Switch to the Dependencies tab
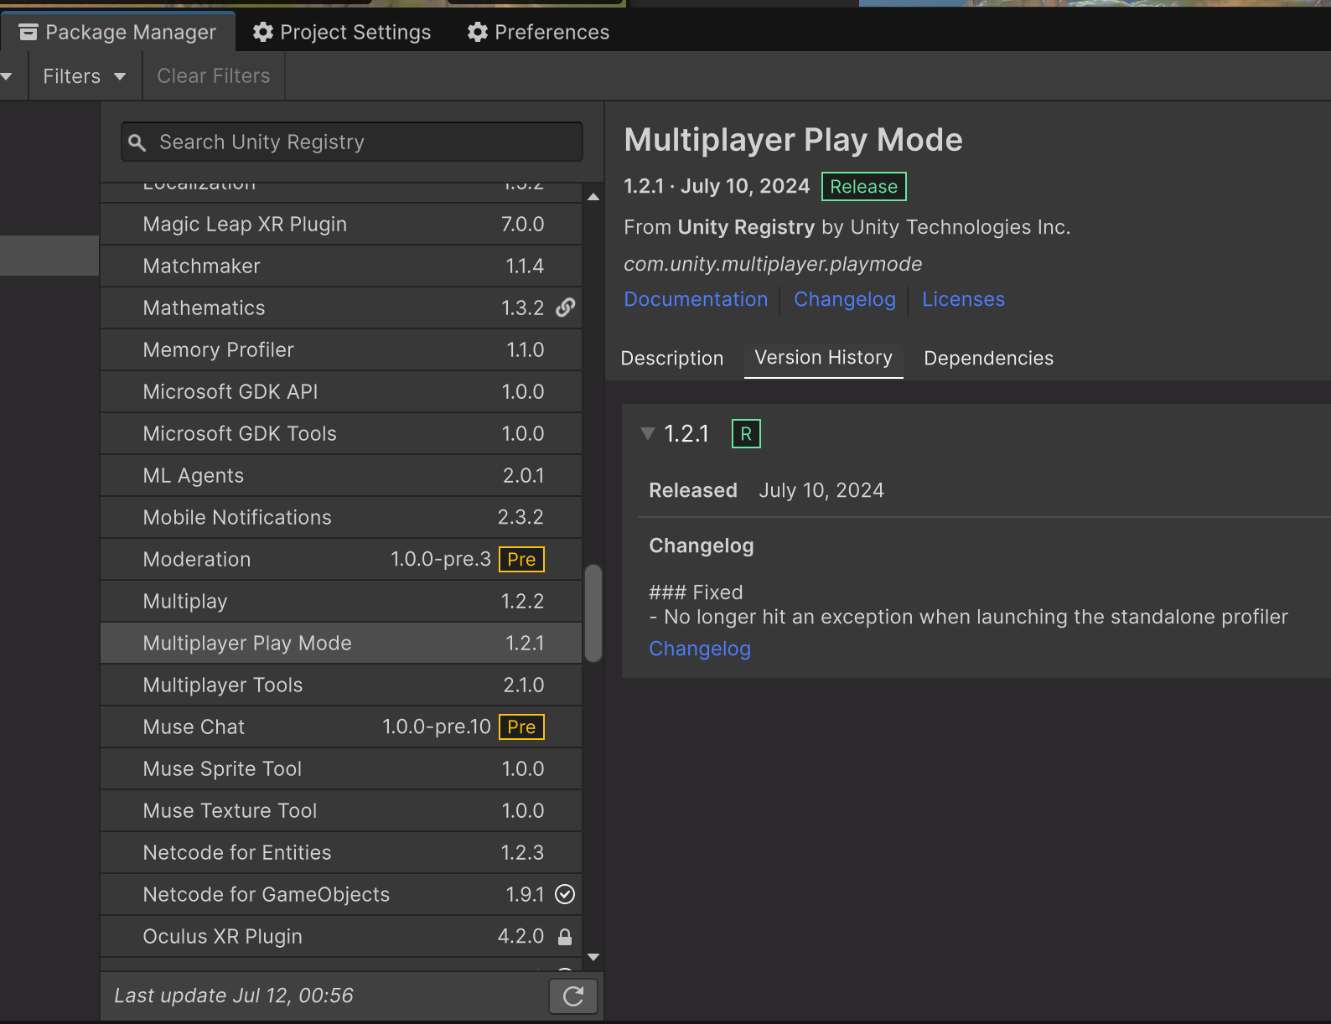Viewport: 1331px width, 1024px height. 988,359
